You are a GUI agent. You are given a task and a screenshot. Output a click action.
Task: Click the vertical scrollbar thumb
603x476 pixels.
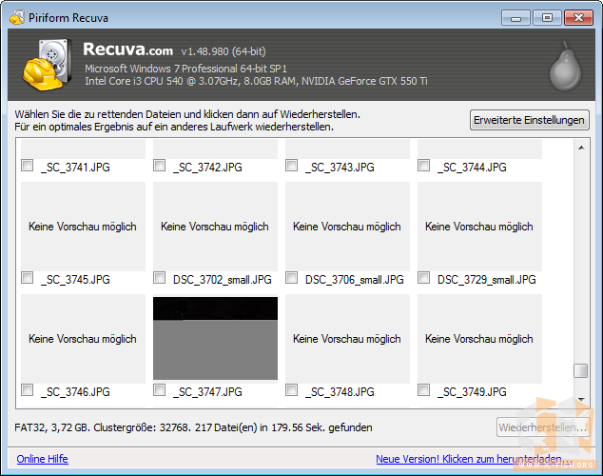(x=581, y=371)
